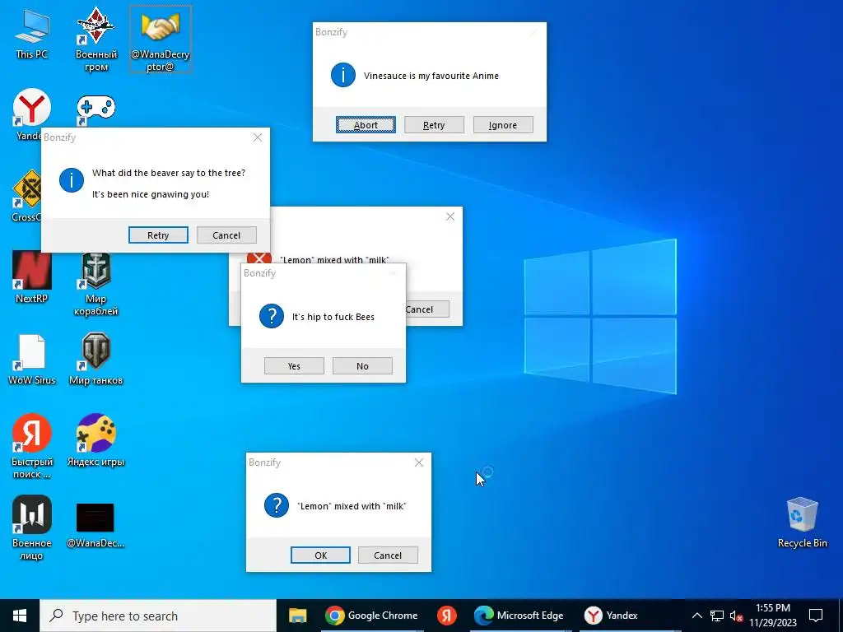Image resolution: width=843 pixels, height=632 pixels.
Task: Select the Военный гром desktop shortcut
Action: pyautogui.click(x=95, y=39)
